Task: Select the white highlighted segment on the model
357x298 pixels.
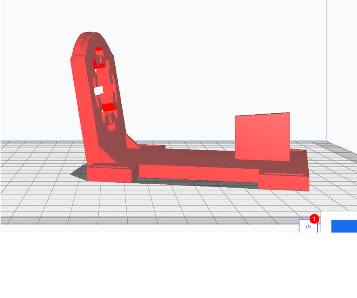Action: (x=98, y=90)
